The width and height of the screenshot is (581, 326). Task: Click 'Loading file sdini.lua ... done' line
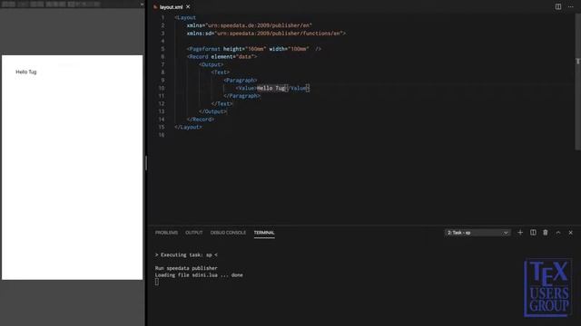(x=199, y=275)
